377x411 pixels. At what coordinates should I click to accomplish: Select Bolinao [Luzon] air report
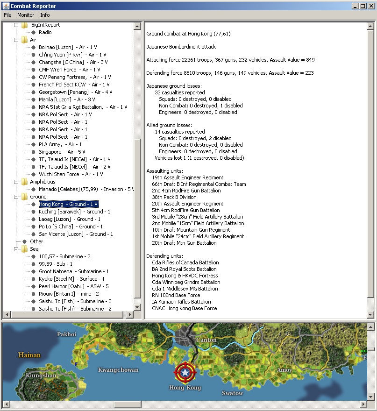(68, 47)
